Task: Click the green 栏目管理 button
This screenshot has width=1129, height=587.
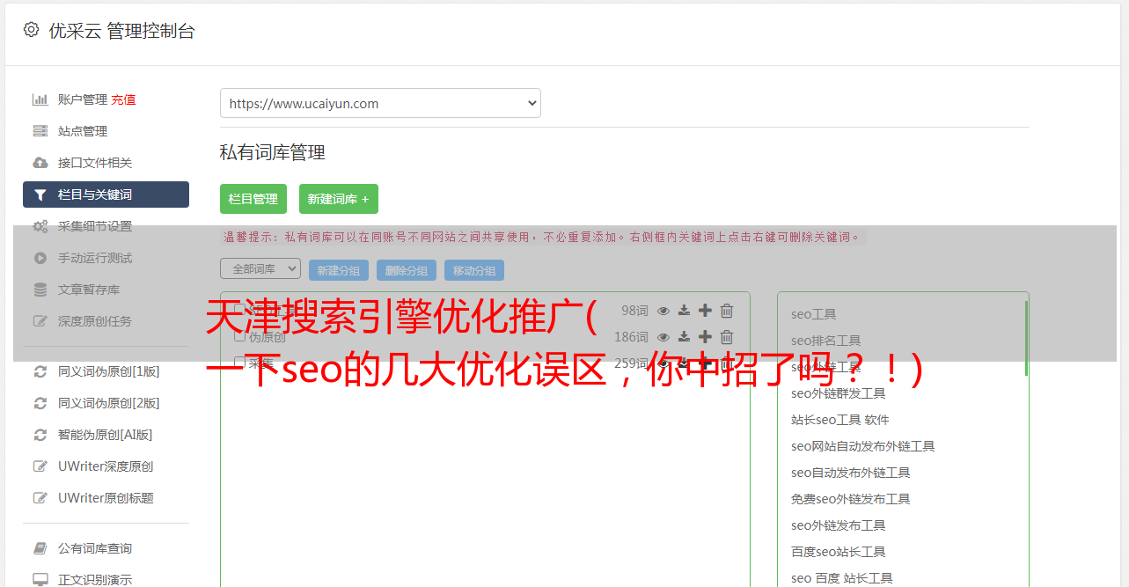Action: (253, 199)
